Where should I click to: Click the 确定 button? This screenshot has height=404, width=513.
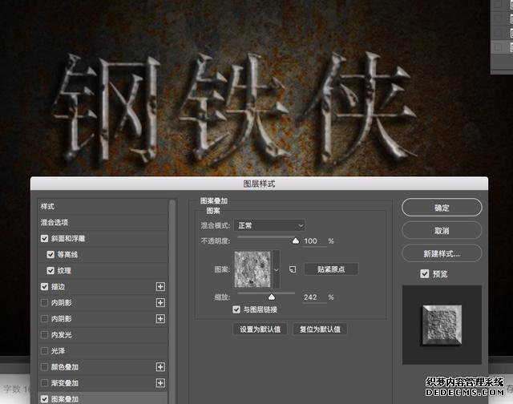(442, 208)
